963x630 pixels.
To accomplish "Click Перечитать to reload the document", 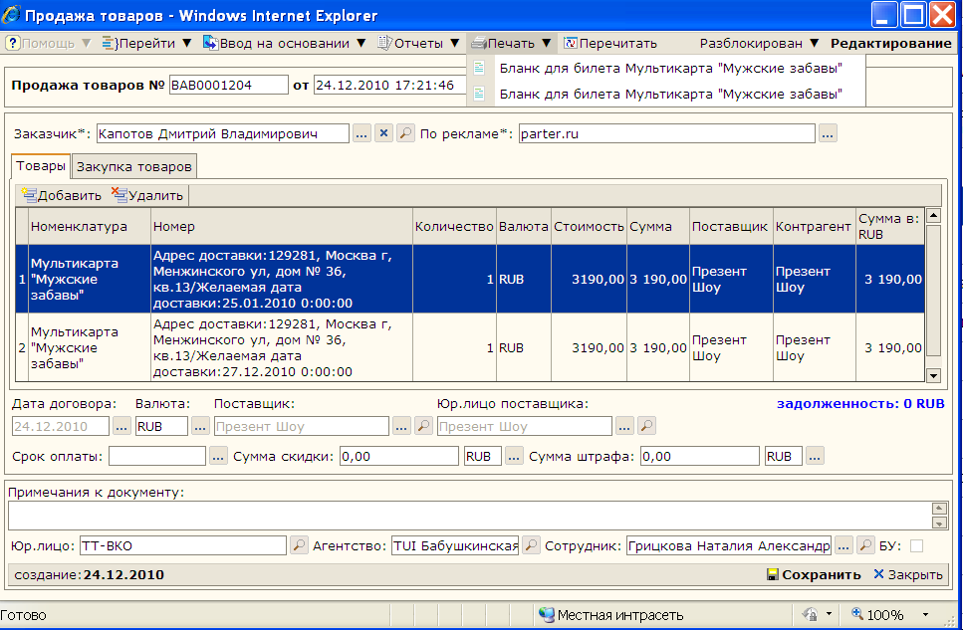I will click(x=610, y=44).
